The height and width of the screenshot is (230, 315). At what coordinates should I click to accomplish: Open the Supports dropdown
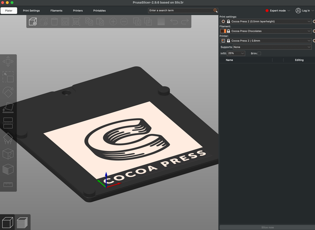point(272,47)
